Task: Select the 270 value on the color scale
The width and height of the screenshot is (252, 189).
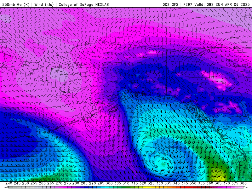Action: [59, 183]
